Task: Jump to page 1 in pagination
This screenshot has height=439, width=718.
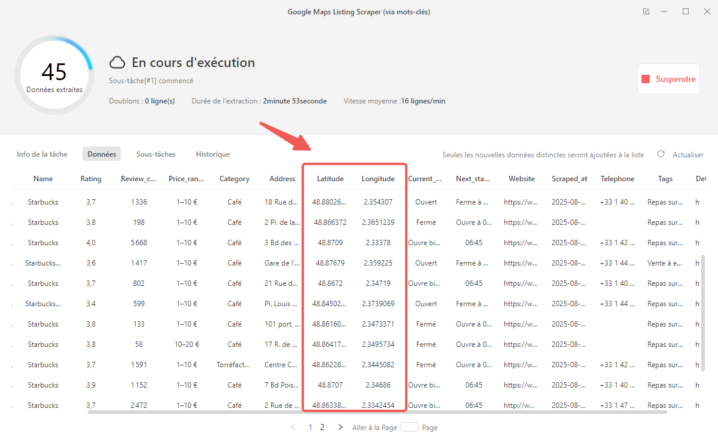Action: [x=310, y=428]
